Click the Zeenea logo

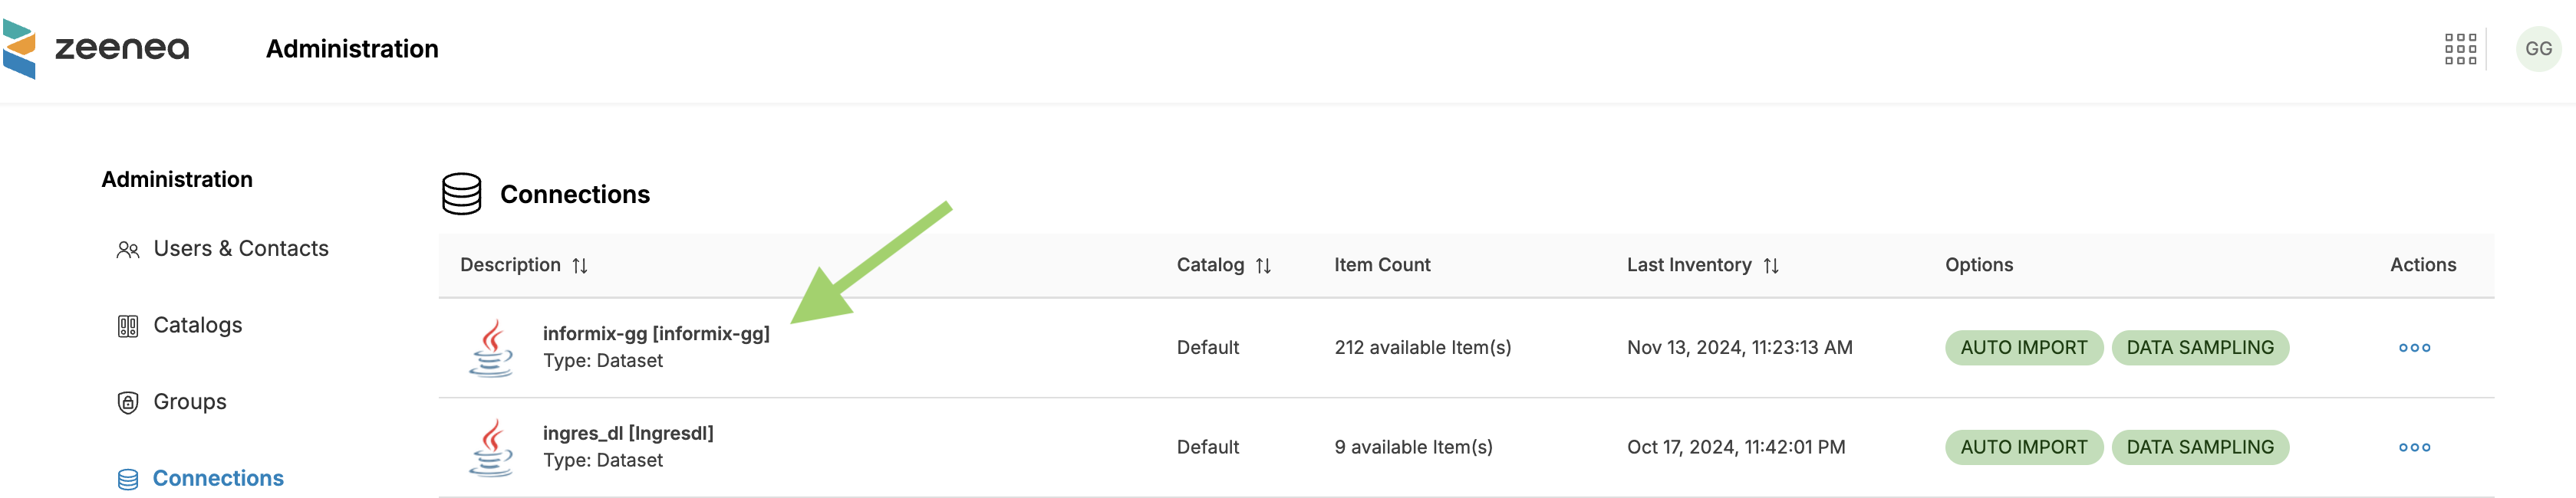96,48
